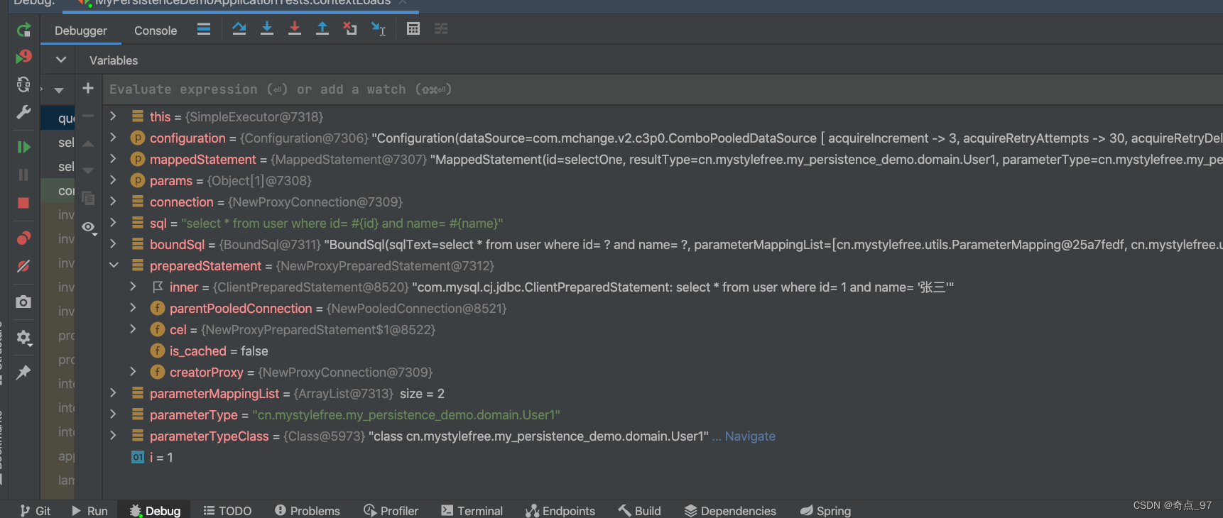Expand the params variable node
Image resolution: width=1223 pixels, height=518 pixels.
[x=113, y=180]
